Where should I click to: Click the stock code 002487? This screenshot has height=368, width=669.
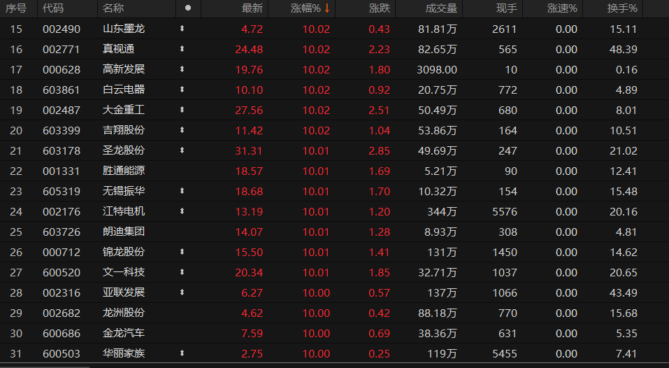click(62, 110)
